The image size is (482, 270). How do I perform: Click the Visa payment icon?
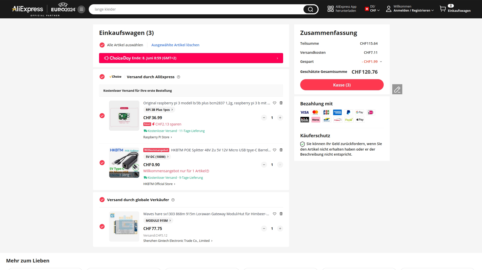pyautogui.click(x=304, y=112)
